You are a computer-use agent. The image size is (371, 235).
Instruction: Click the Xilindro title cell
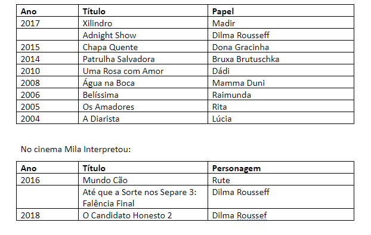[x=143, y=23]
